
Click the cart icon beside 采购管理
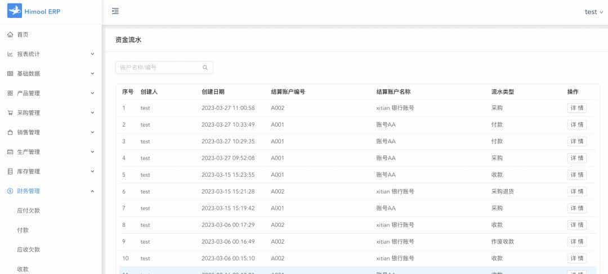click(10, 113)
